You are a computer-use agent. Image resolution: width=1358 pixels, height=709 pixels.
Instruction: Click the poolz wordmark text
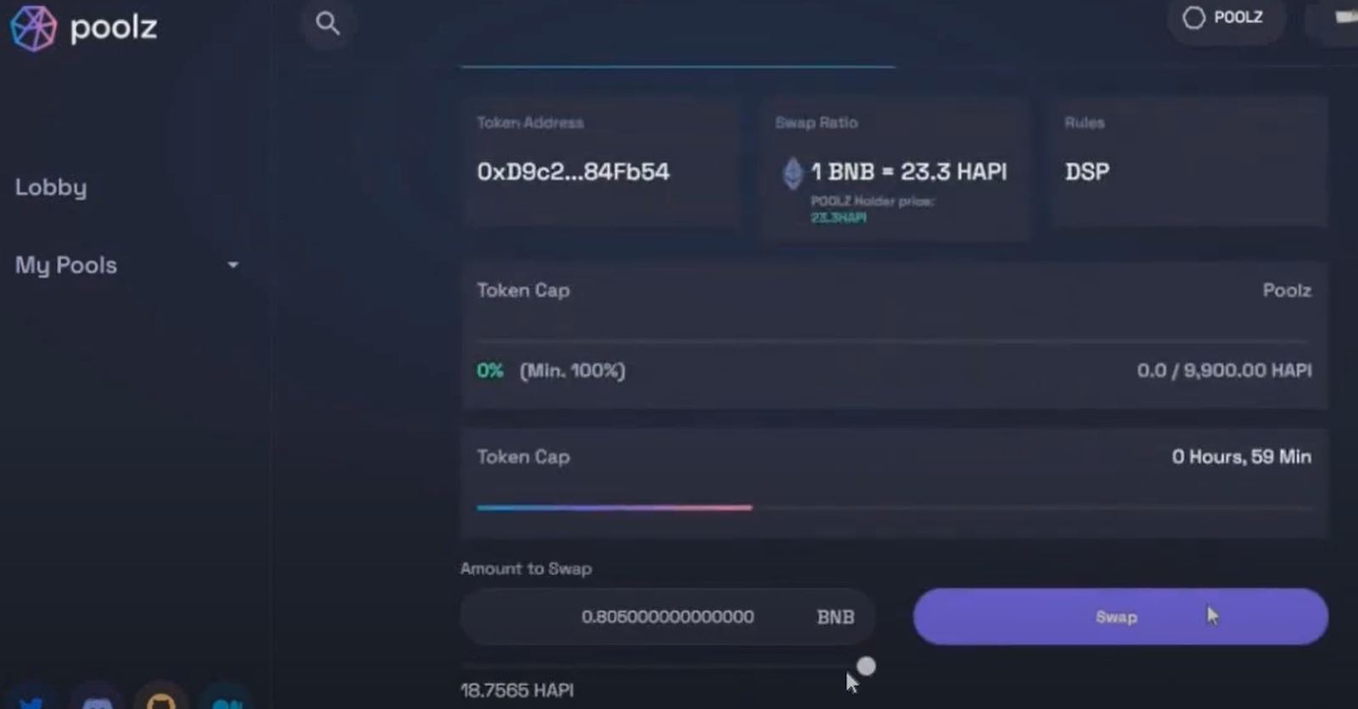click(114, 28)
